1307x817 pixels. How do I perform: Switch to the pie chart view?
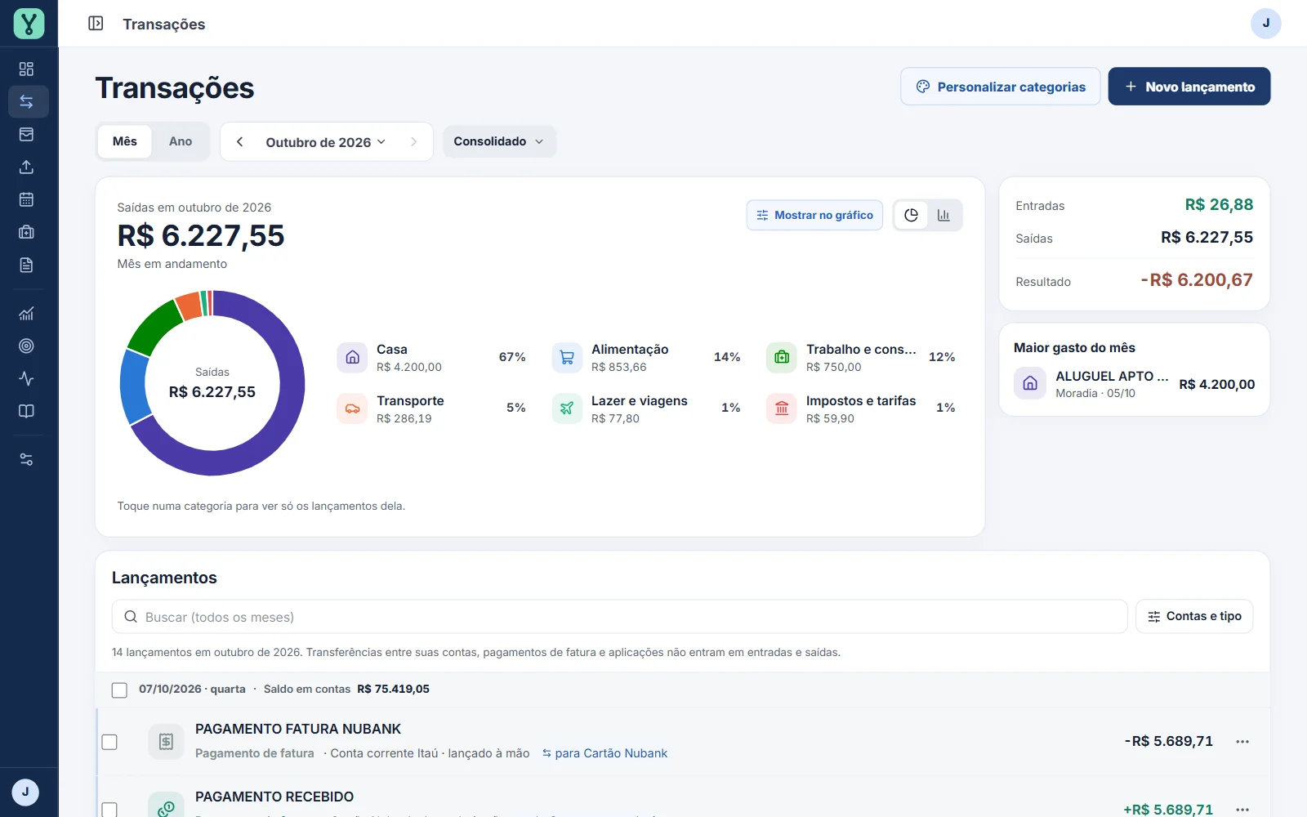click(912, 215)
